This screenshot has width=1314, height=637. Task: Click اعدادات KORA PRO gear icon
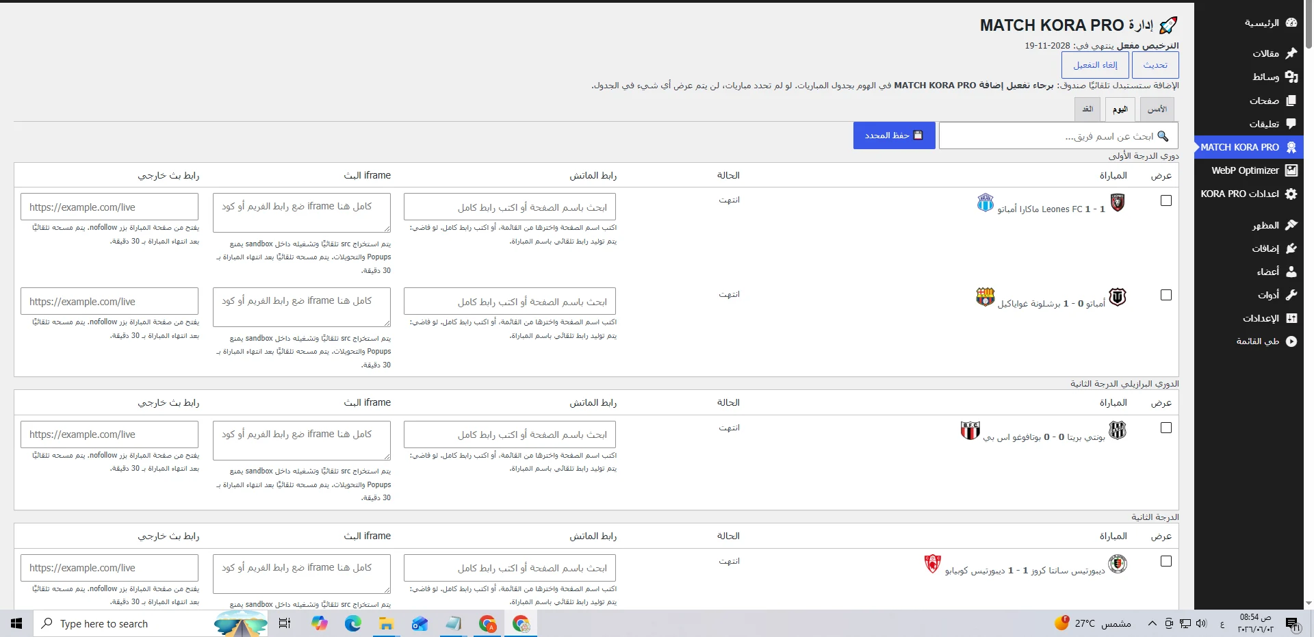click(x=1291, y=194)
